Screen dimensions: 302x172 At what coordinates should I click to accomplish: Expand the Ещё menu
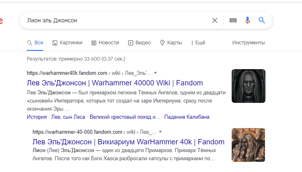tap(198, 43)
